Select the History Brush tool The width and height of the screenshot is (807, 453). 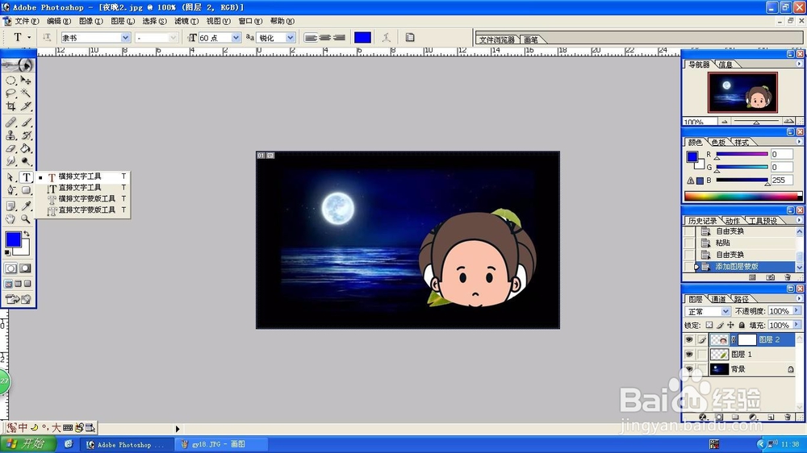tap(26, 135)
